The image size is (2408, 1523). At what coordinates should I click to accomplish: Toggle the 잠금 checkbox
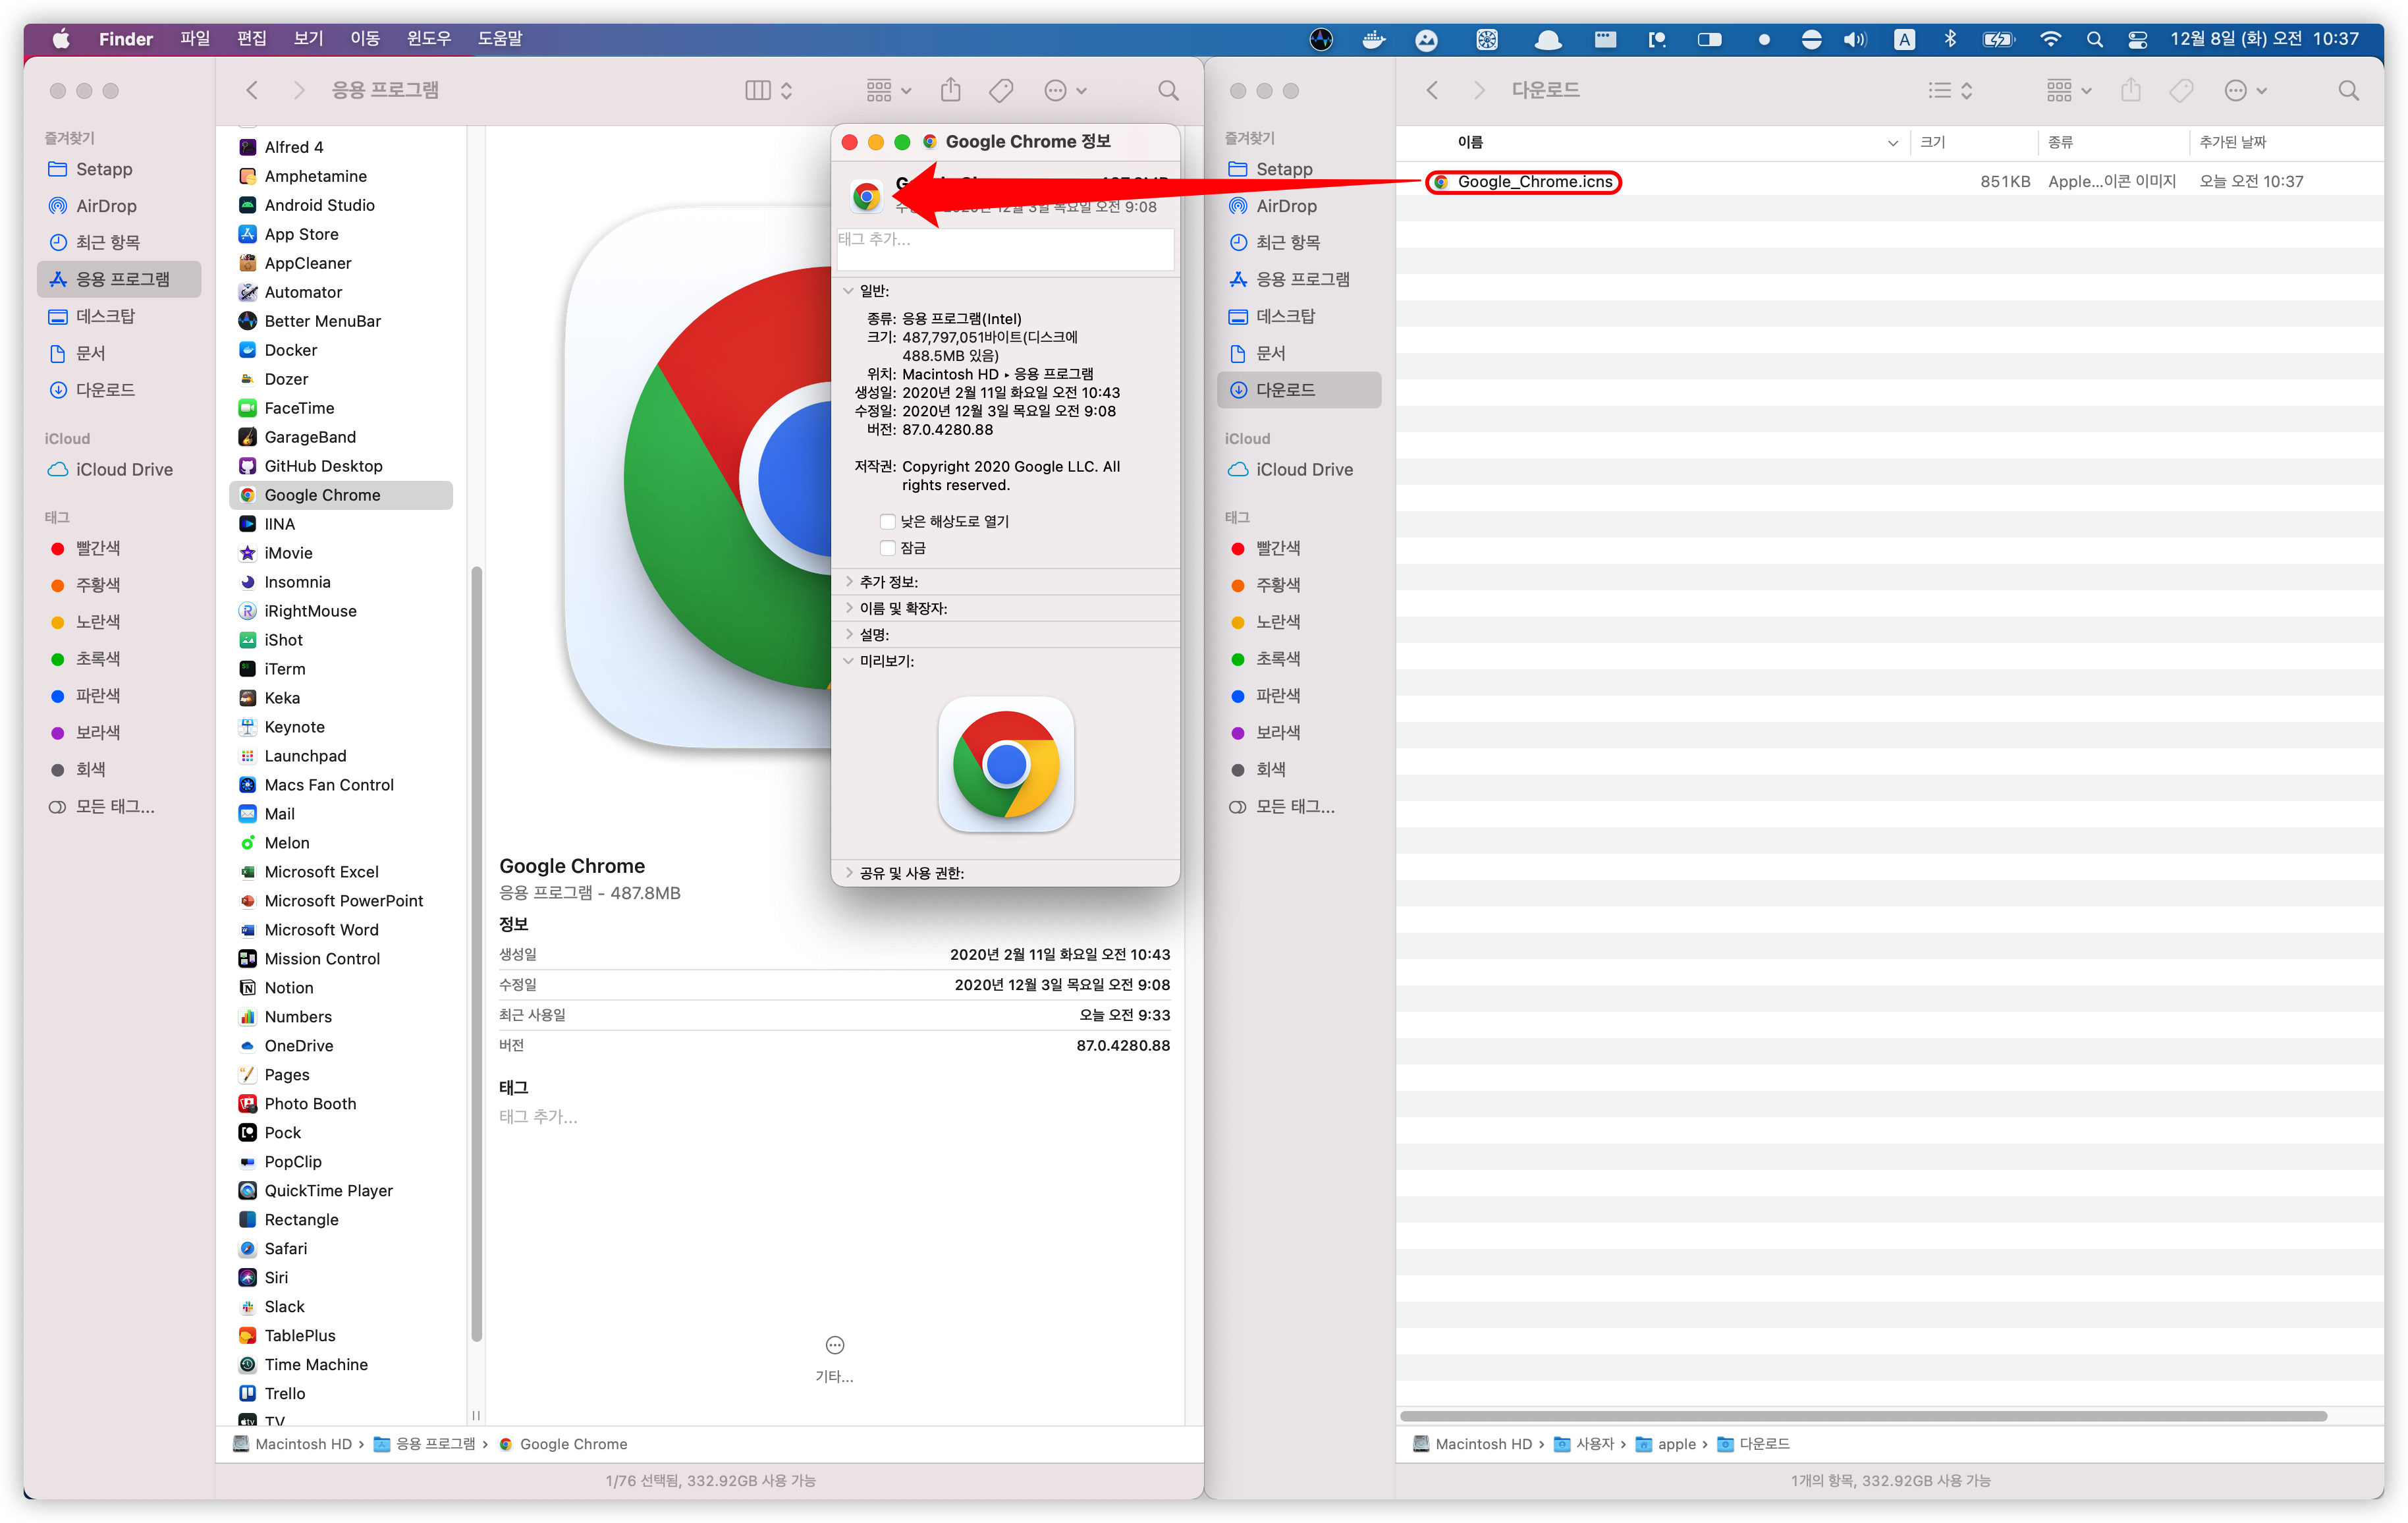(x=887, y=548)
